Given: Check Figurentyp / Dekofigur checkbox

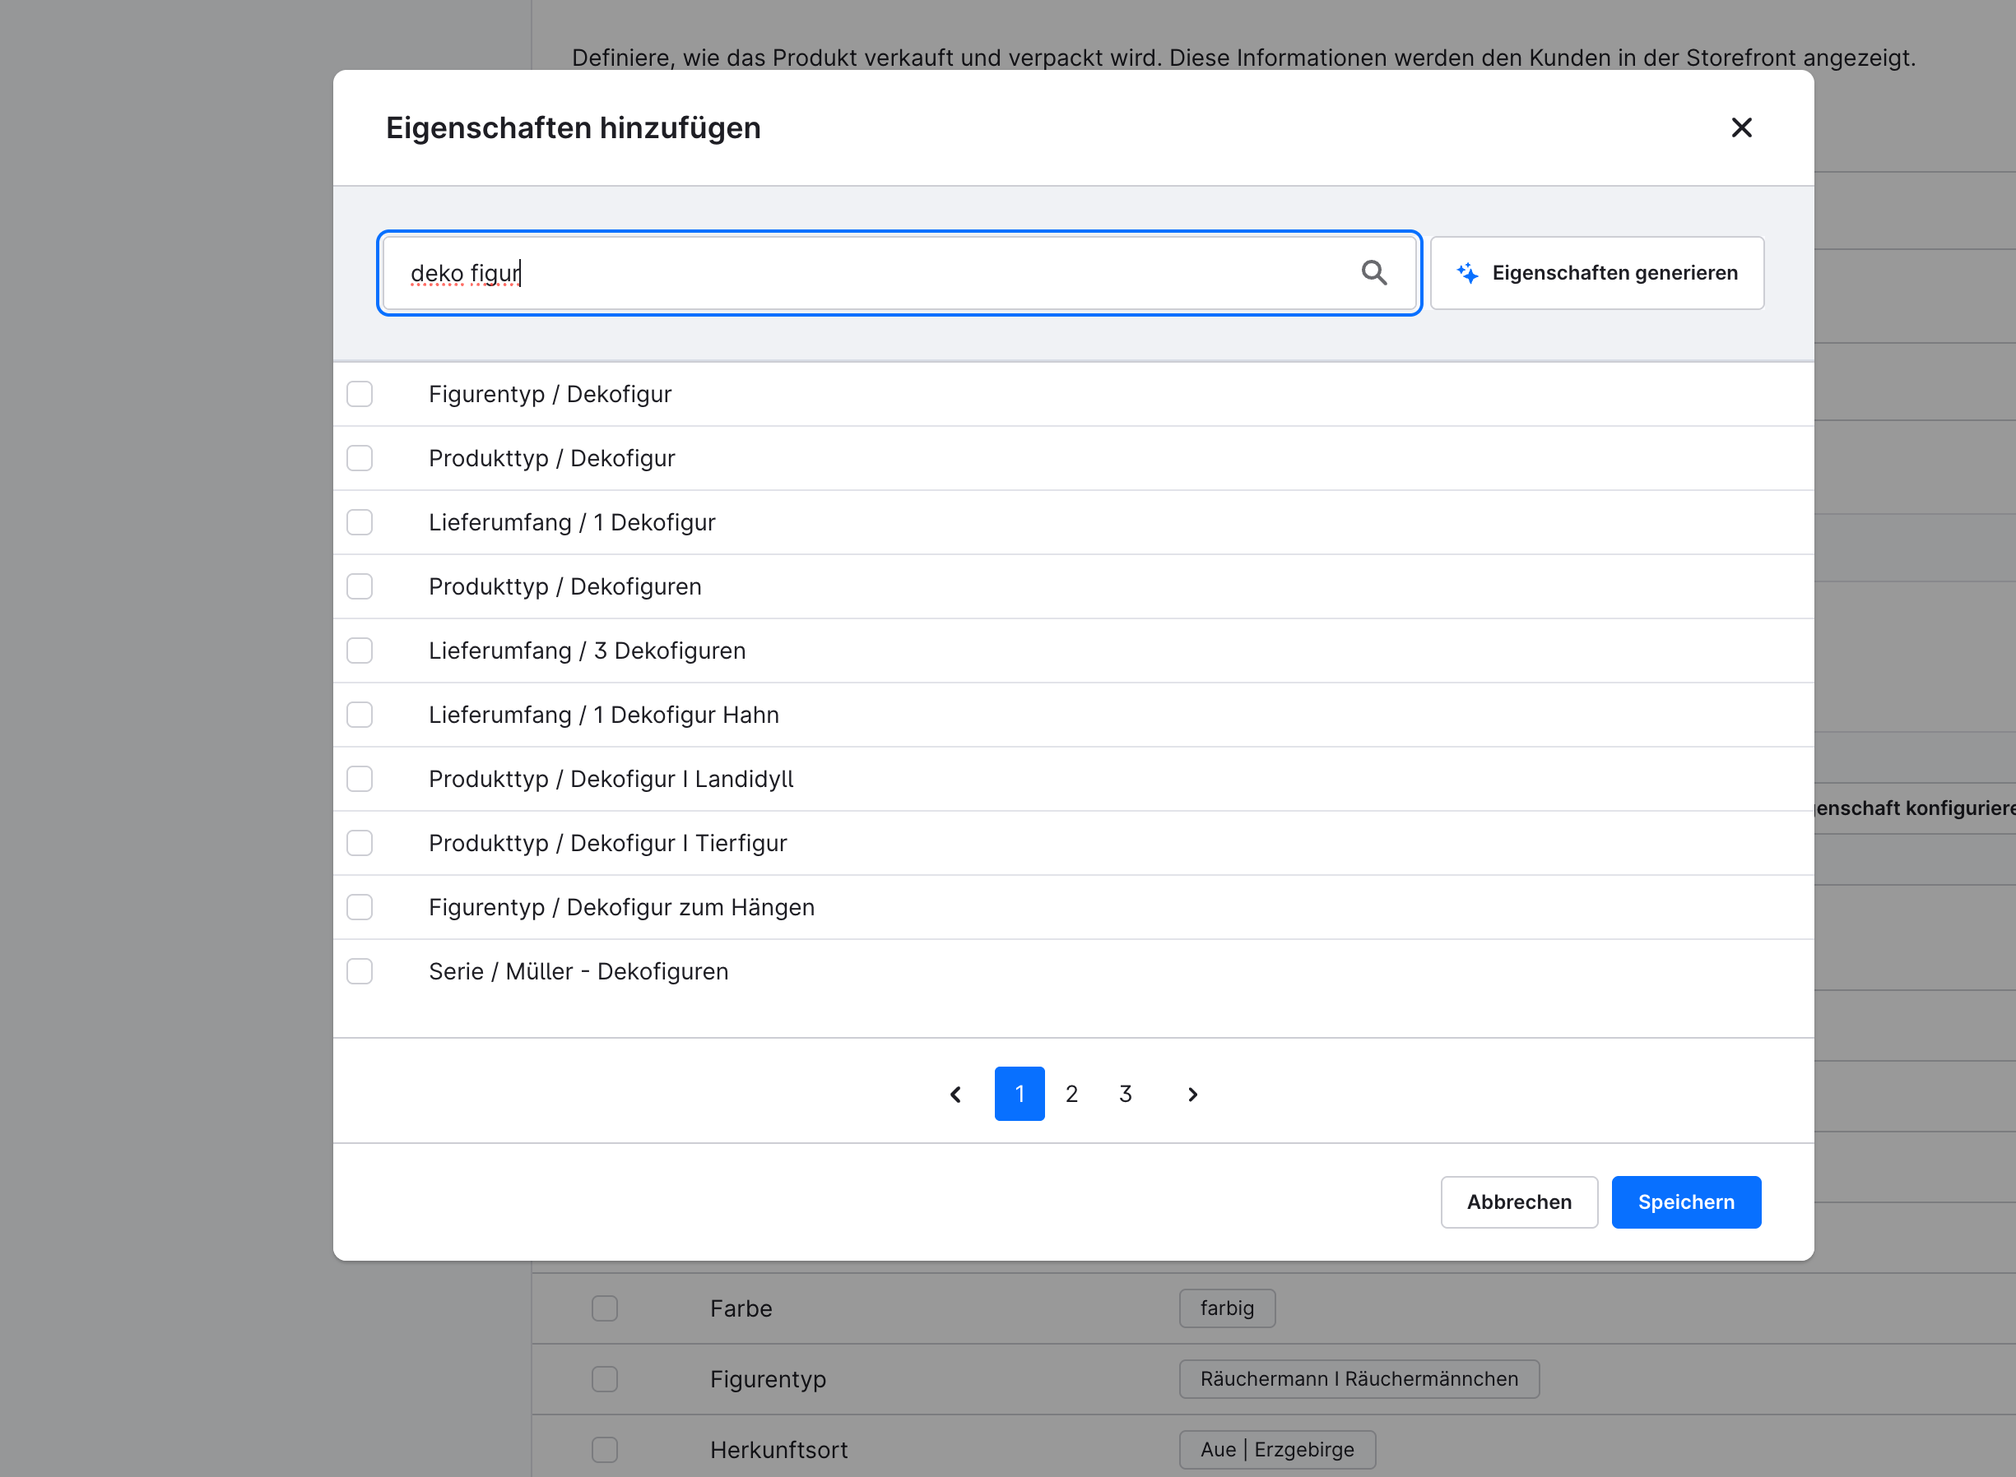Looking at the screenshot, I should point(360,394).
